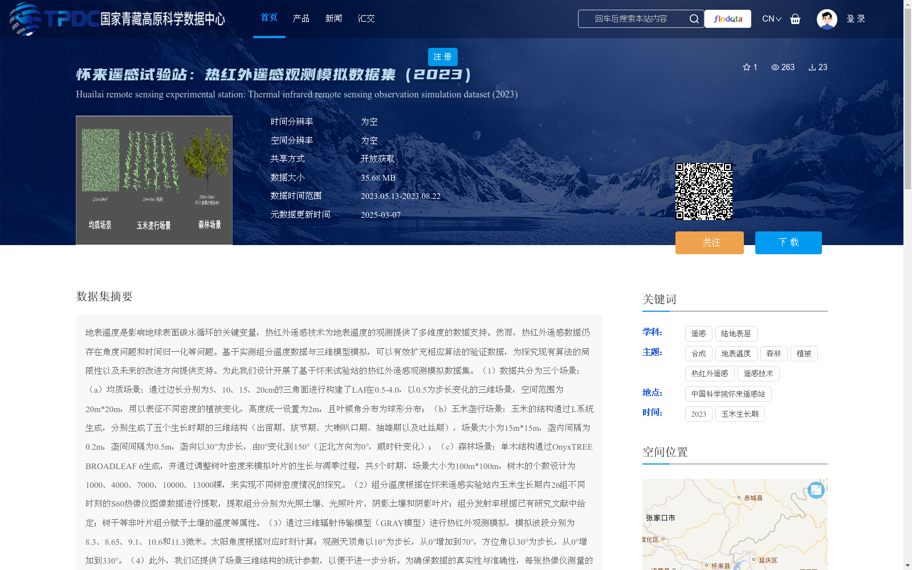Click the TPDC logo in header
The image size is (912, 570).
(117, 19)
